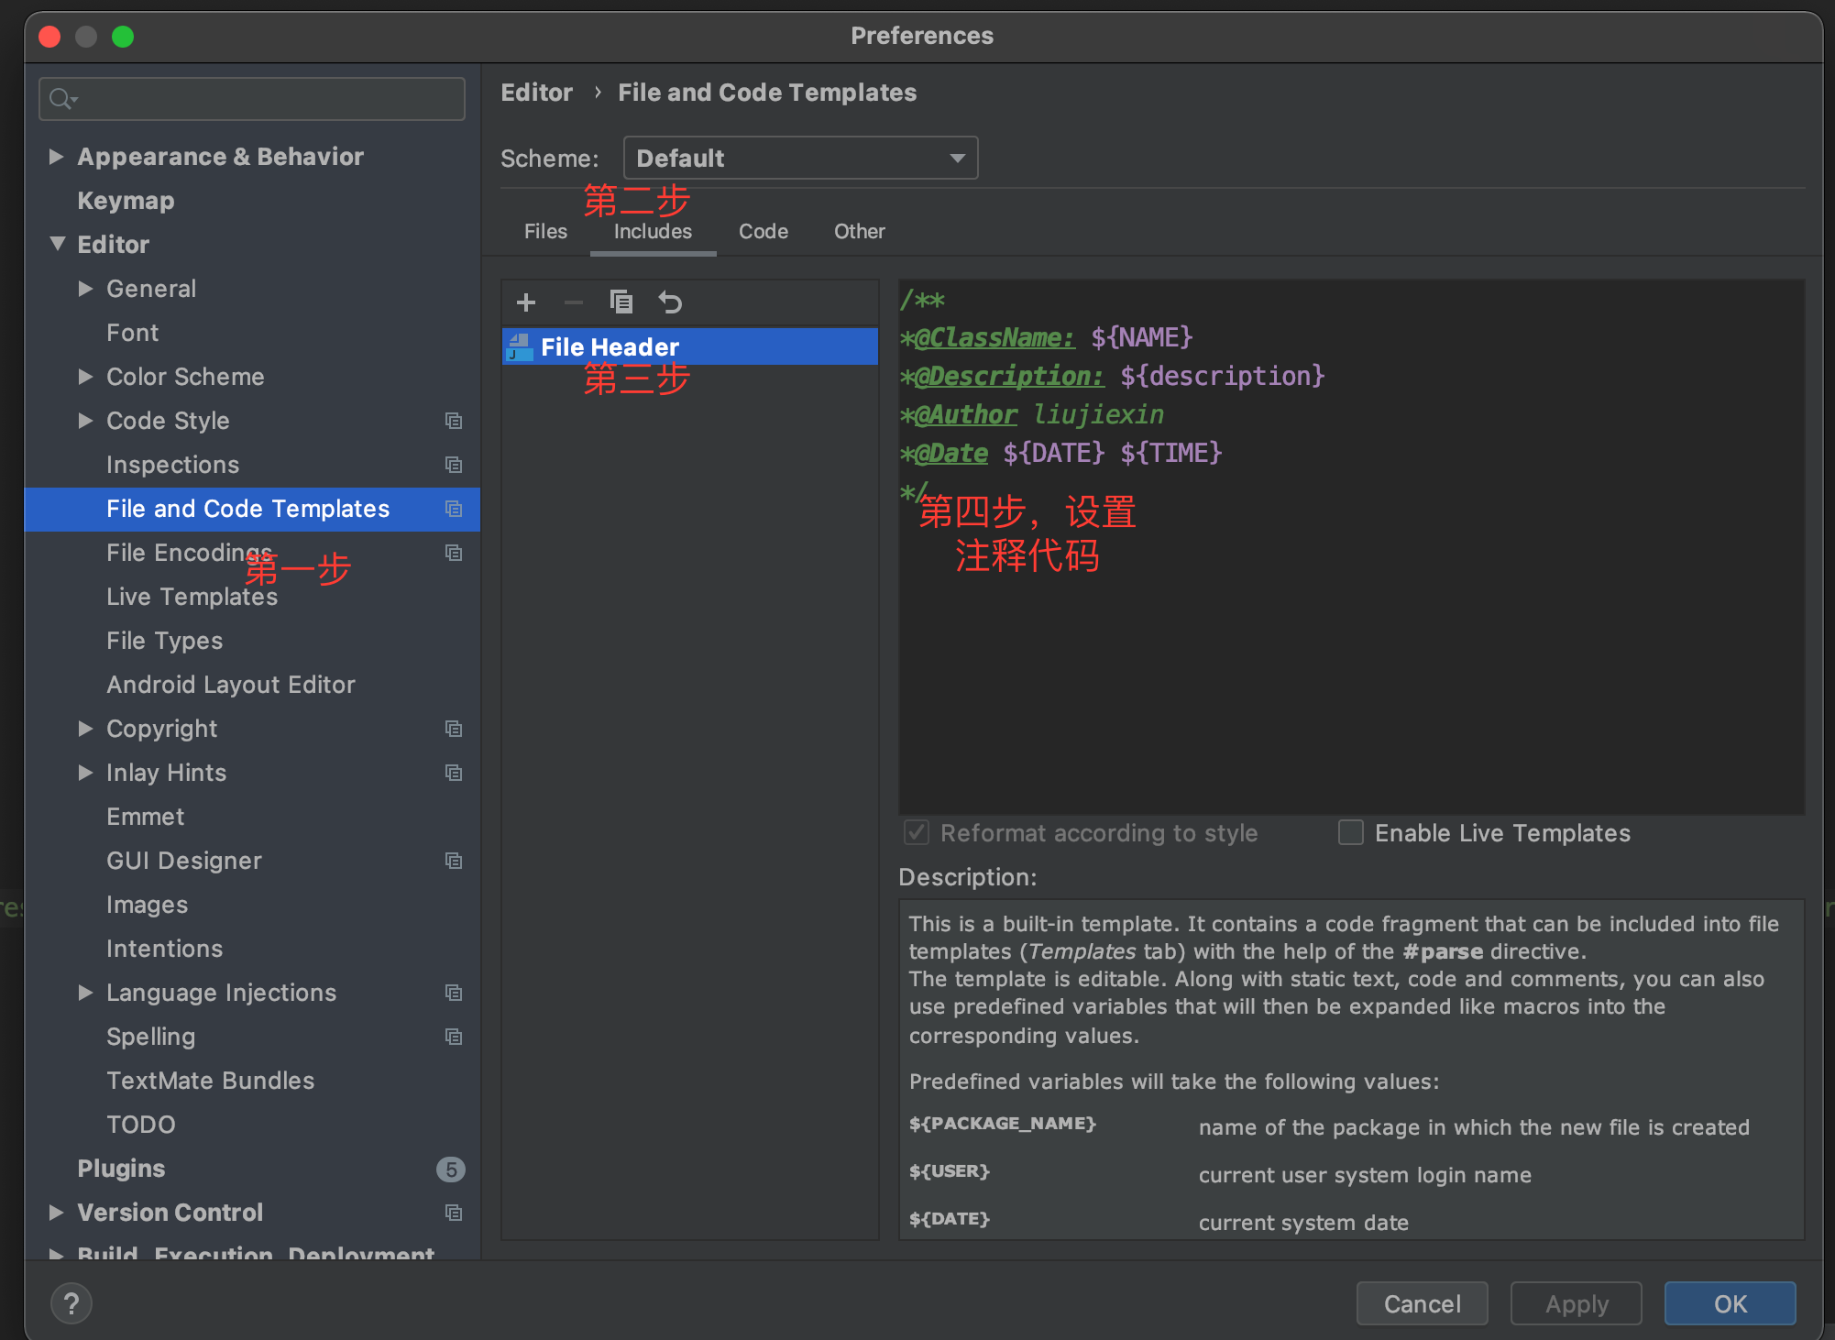The height and width of the screenshot is (1340, 1835).
Task: Click the copy template icon
Action: pyautogui.click(x=621, y=302)
